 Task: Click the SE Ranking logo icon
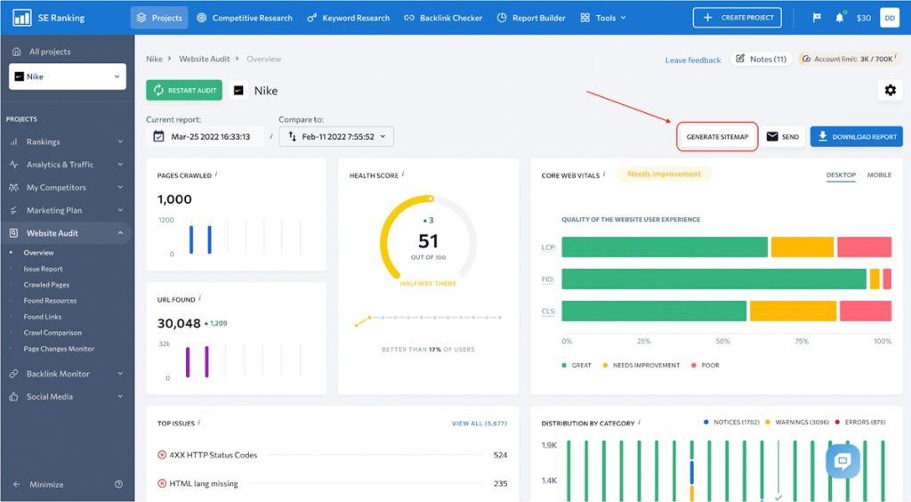22,18
